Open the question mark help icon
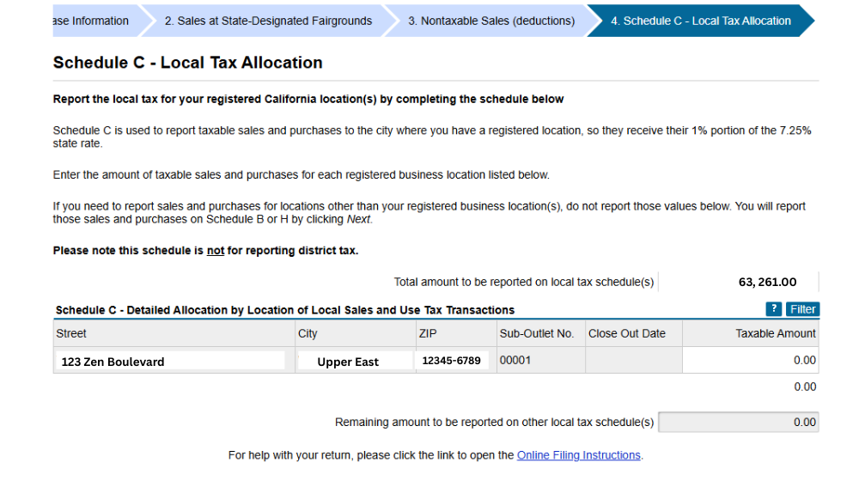Screen dimensions: 859x481 click(x=773, y=309)
